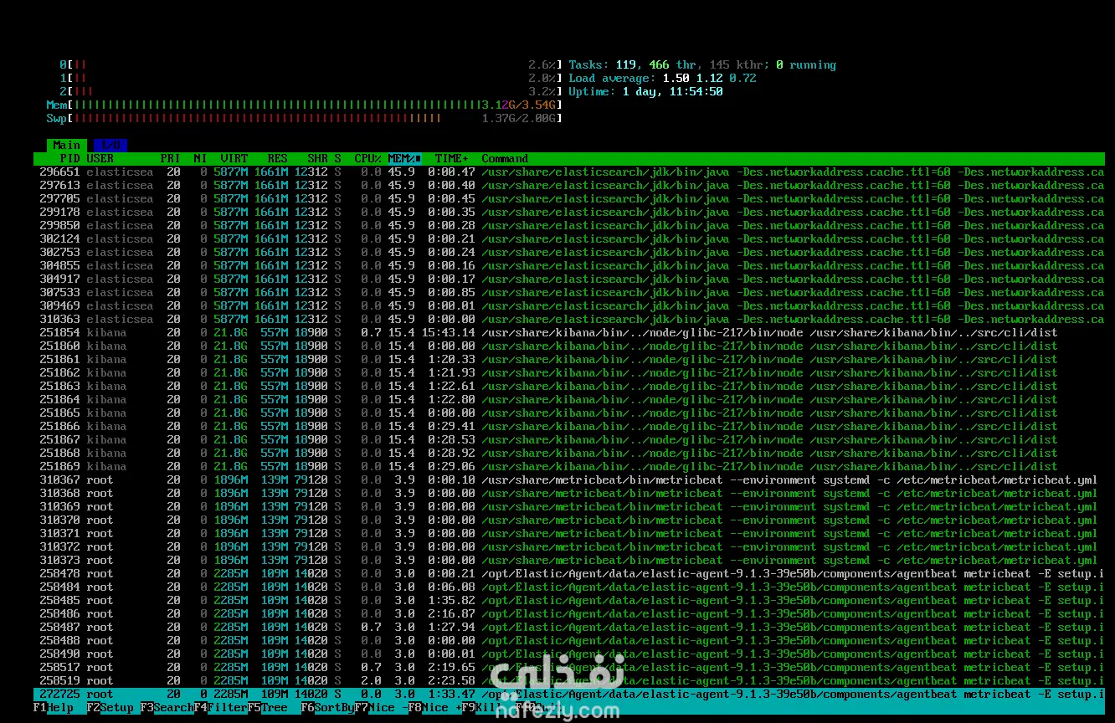Click the highlighted MEM% column header

[x=404, y=158]
